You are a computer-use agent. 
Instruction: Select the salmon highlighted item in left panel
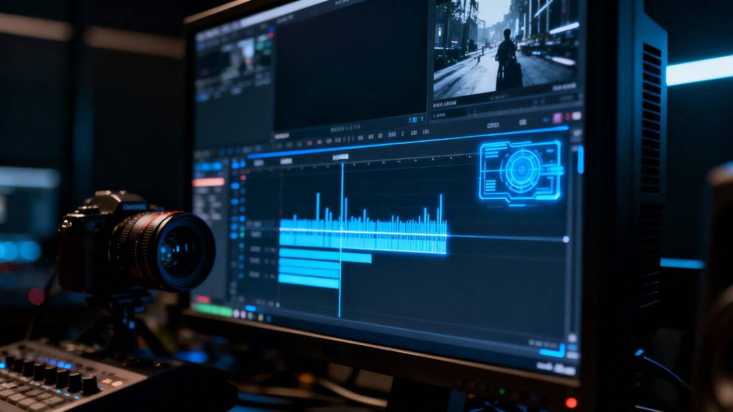(x=208, y=182)
